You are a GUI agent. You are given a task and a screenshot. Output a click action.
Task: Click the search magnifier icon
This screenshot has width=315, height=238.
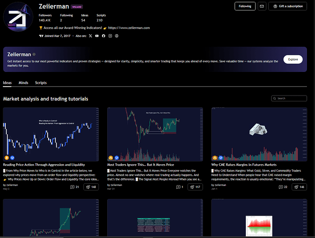274,99
